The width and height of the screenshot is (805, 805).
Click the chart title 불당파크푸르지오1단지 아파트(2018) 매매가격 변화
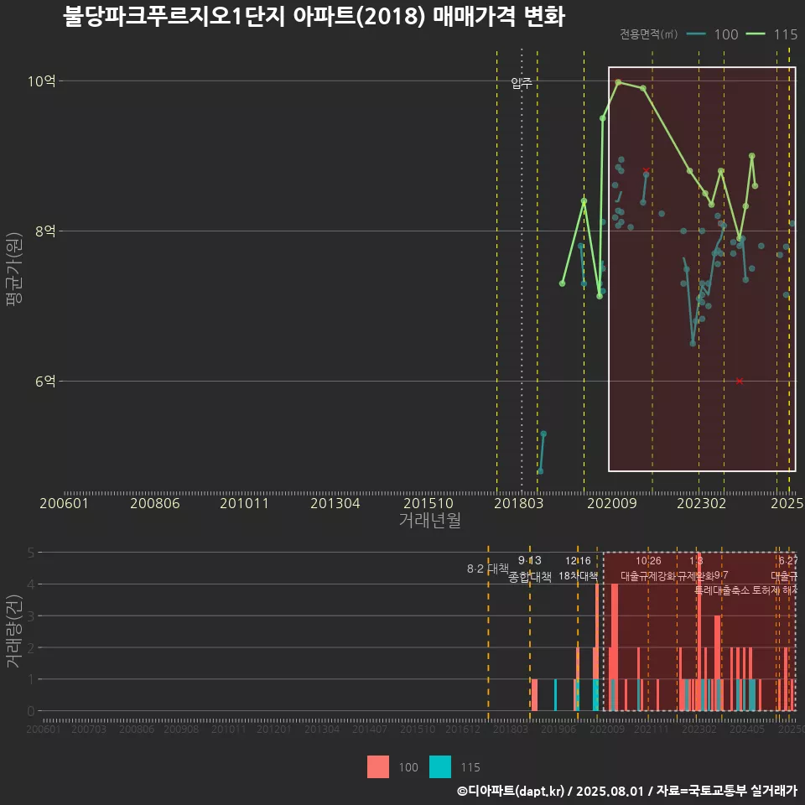coord(314,17)
